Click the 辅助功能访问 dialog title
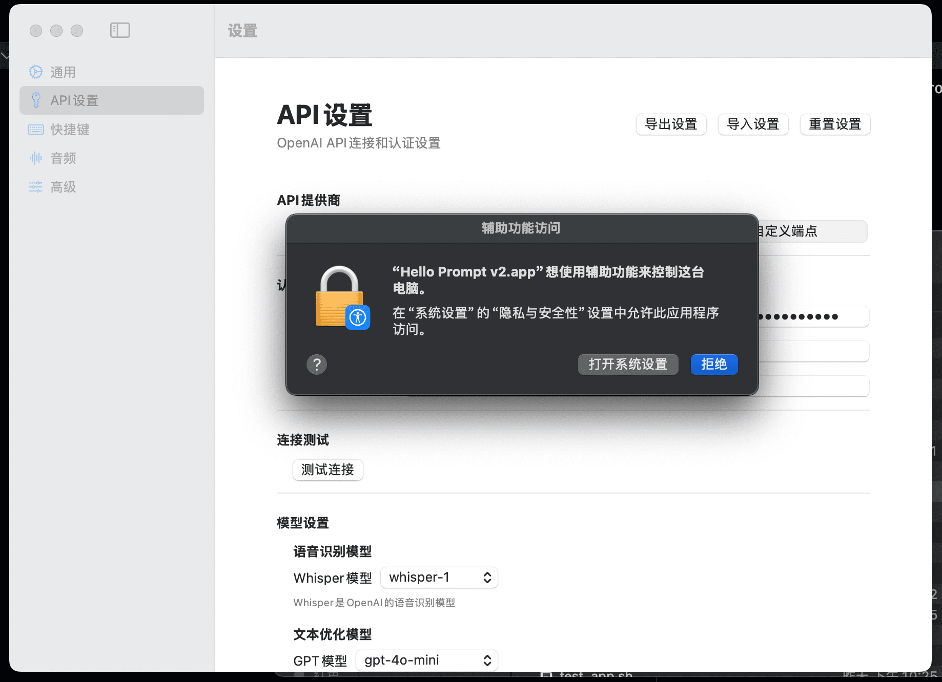The image size is (942, 682). (x=521, y=228)
